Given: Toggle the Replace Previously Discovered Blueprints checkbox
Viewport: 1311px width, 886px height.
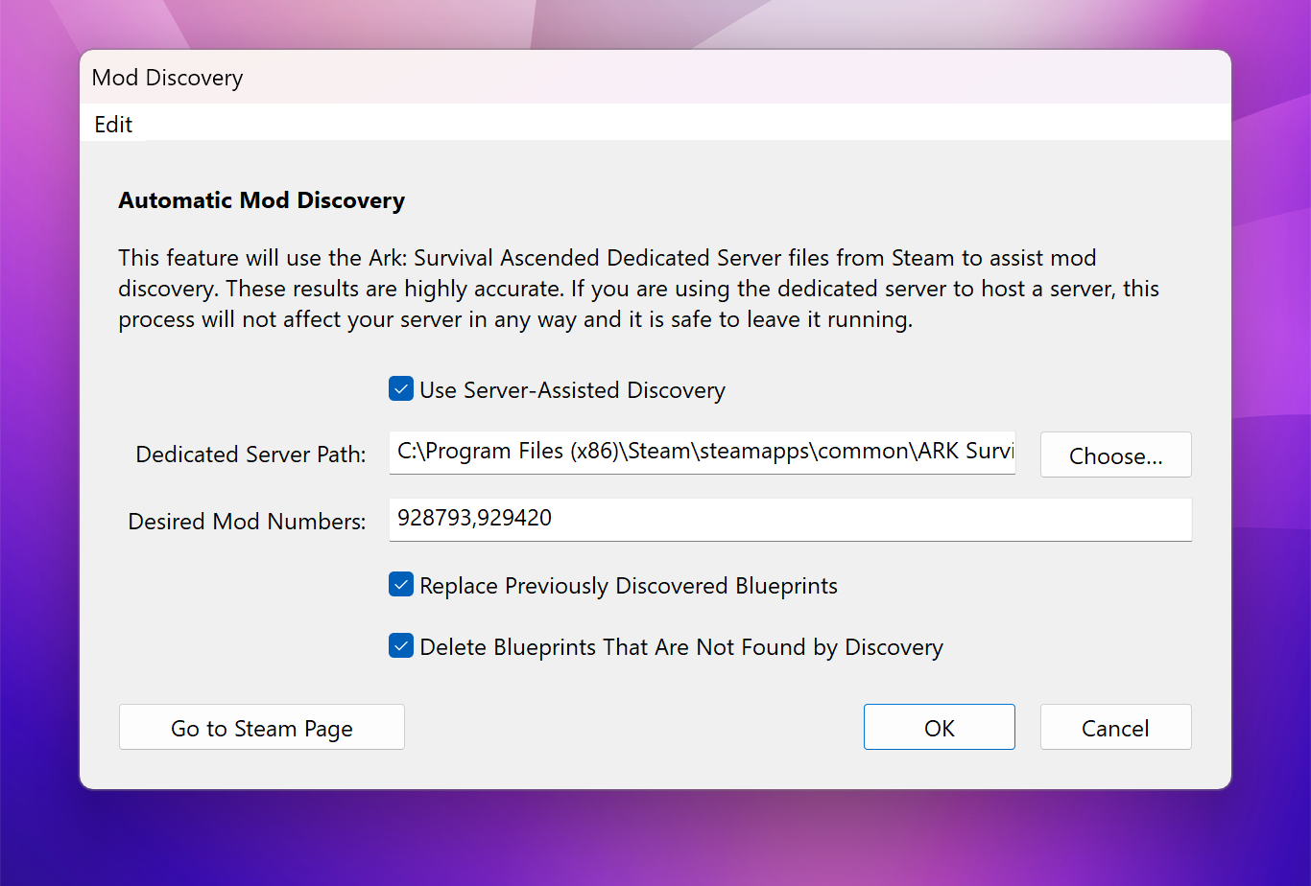Looking at the screenshot, I should [x=400, y=585].
